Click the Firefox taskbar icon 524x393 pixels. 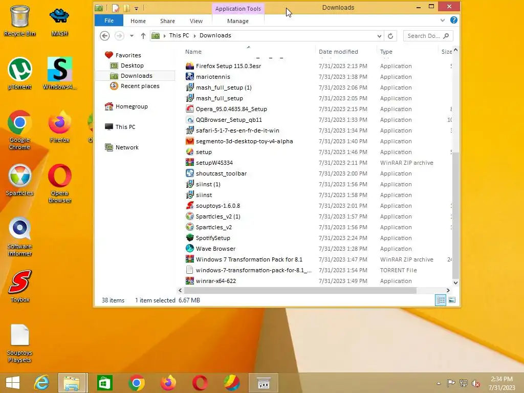(168, 383)
